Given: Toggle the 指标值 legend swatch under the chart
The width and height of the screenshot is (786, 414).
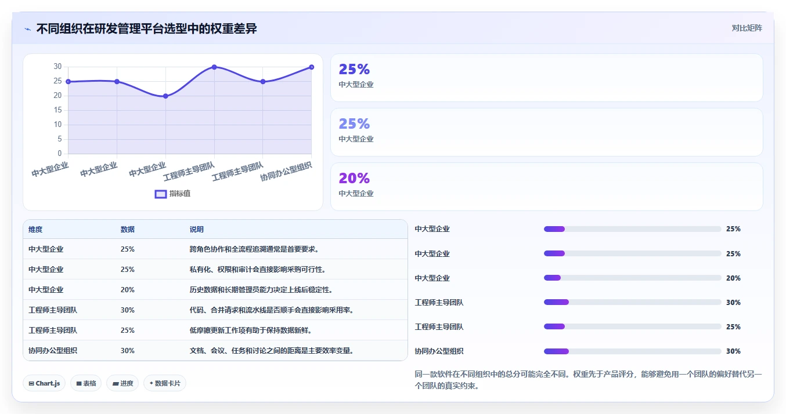Looking at the screenshot, I should (161, 194).
